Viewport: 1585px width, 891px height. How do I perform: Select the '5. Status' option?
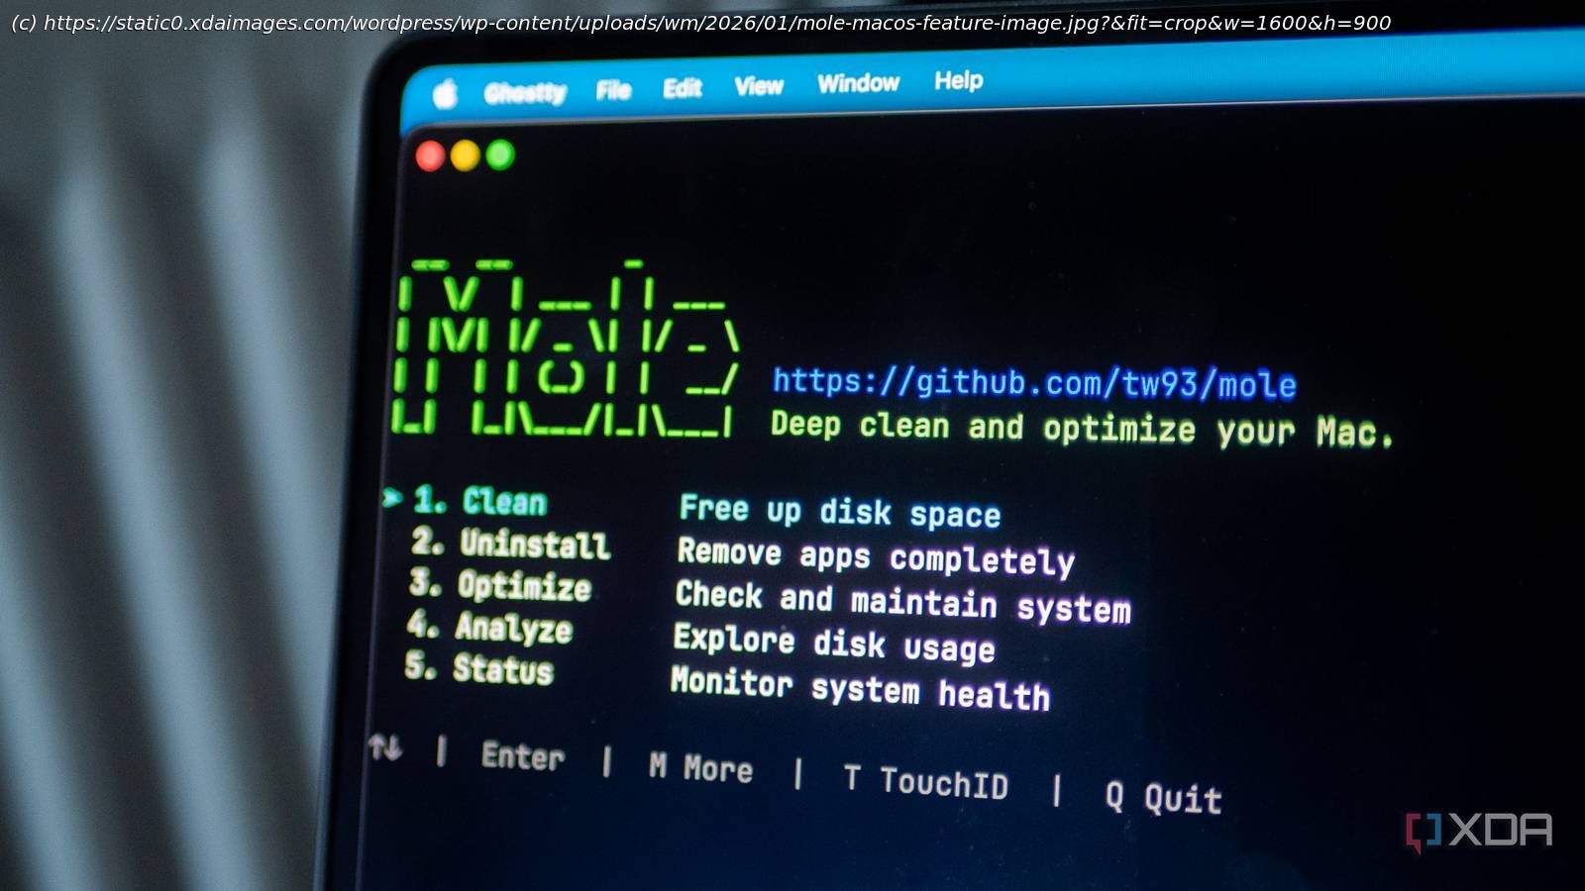pos(478,668)
